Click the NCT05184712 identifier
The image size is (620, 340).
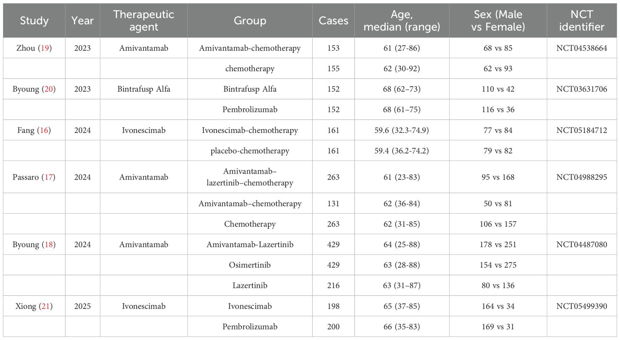(x=582, y=130)
